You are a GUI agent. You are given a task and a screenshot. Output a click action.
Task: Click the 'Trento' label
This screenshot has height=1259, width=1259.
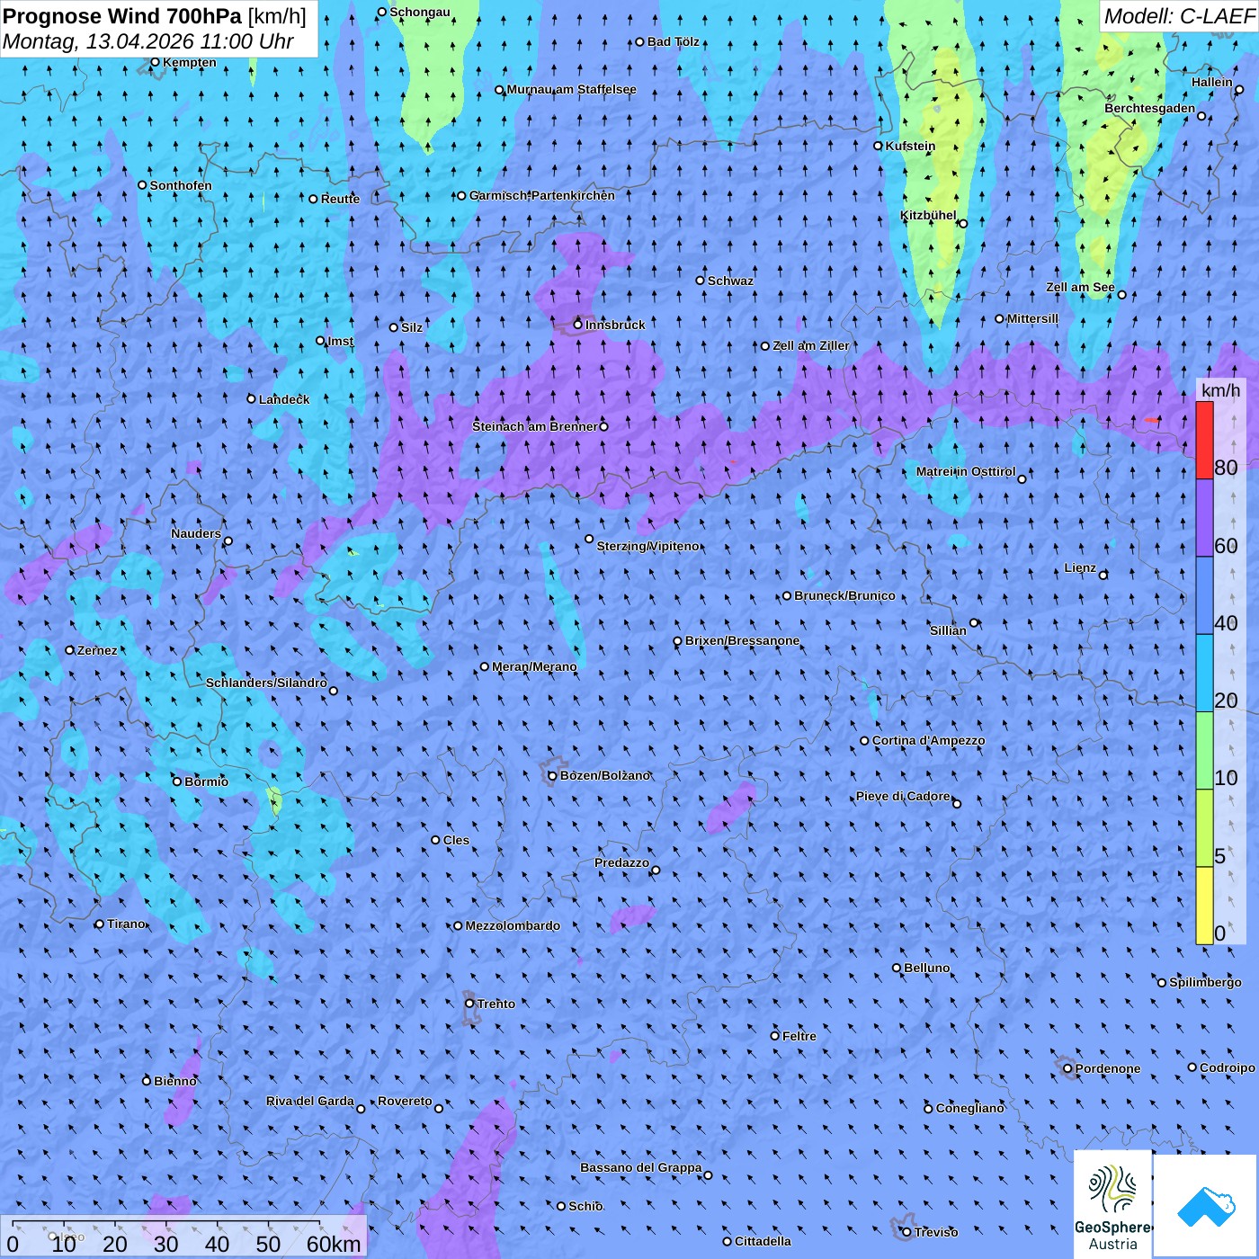[496, 1004]
